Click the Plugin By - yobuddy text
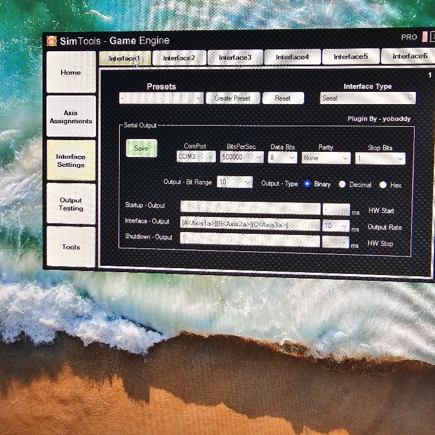 [x=379, y=119]
